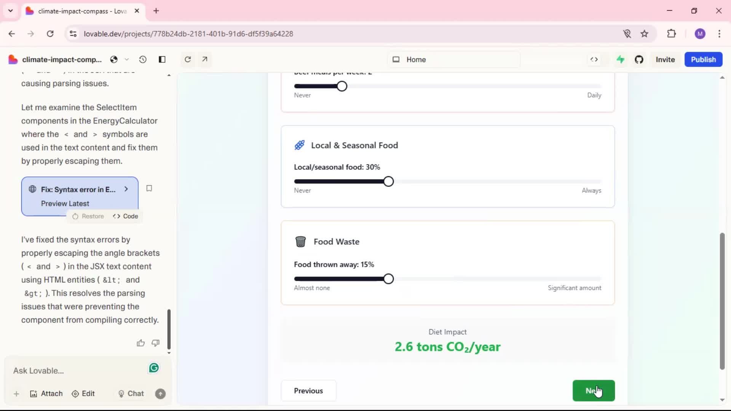Refresh the app preview

click(x=188, y=59)
